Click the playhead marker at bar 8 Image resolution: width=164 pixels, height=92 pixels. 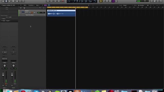76,9
